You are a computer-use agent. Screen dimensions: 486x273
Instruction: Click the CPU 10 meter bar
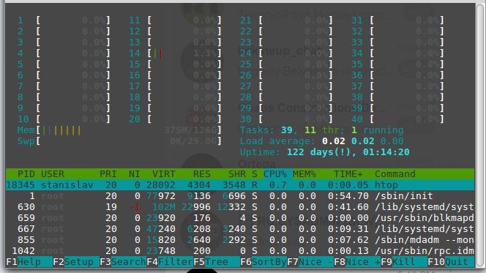(x=64, y=119)
